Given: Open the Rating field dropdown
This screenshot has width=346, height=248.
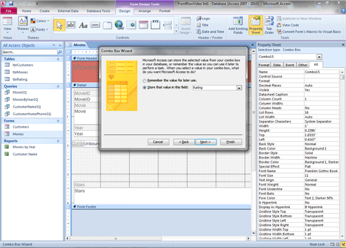Looking at the screenshot, I should (x=239, y=88).
